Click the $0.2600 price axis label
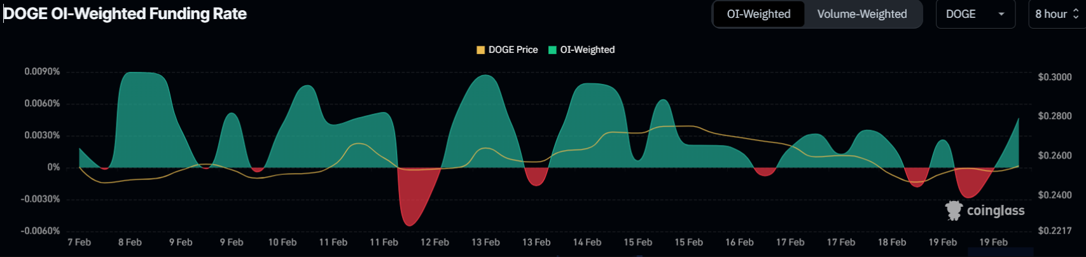 1055,155
